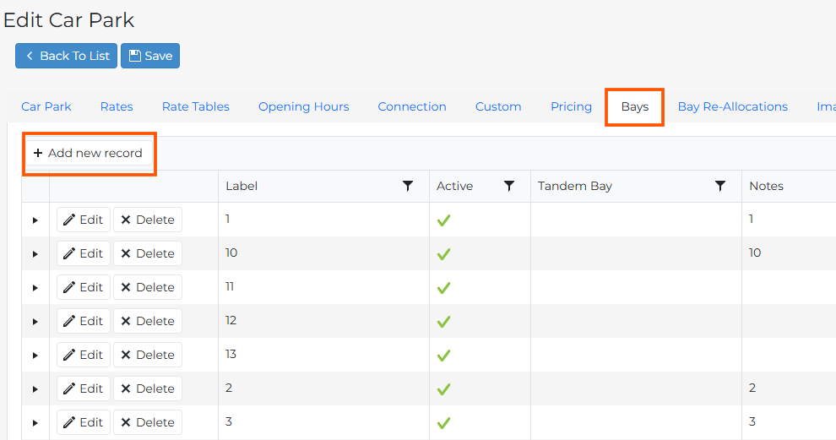Expand the row for bay 2
Screen dimensions: 836x440
35,389
